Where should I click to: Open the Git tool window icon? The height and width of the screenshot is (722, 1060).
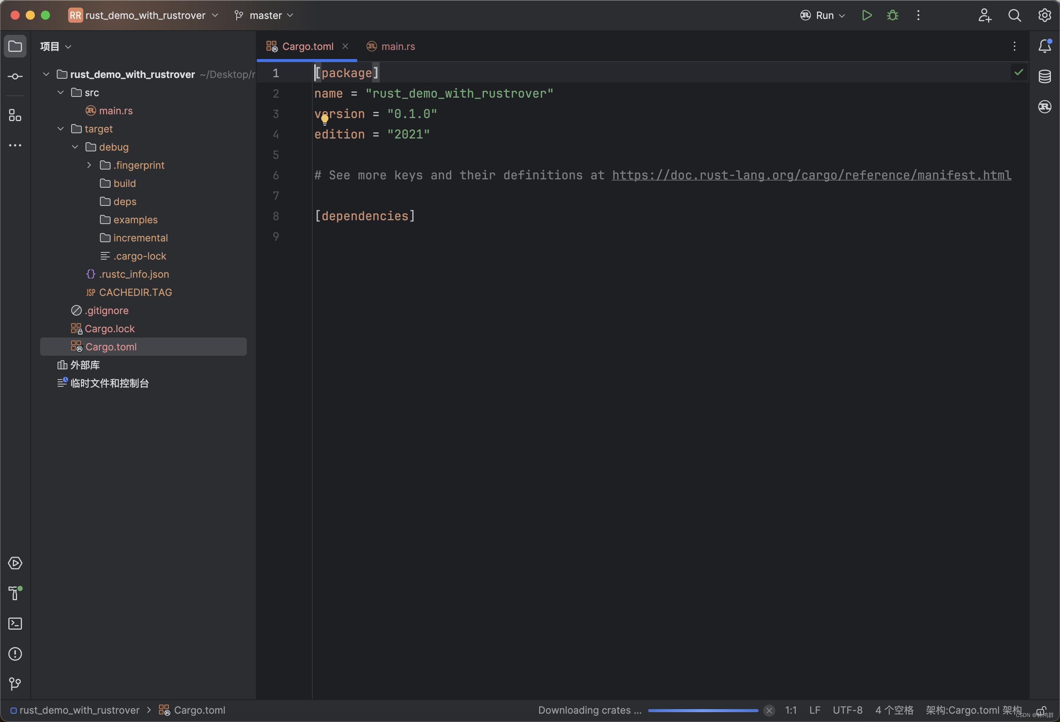point(15,684)
